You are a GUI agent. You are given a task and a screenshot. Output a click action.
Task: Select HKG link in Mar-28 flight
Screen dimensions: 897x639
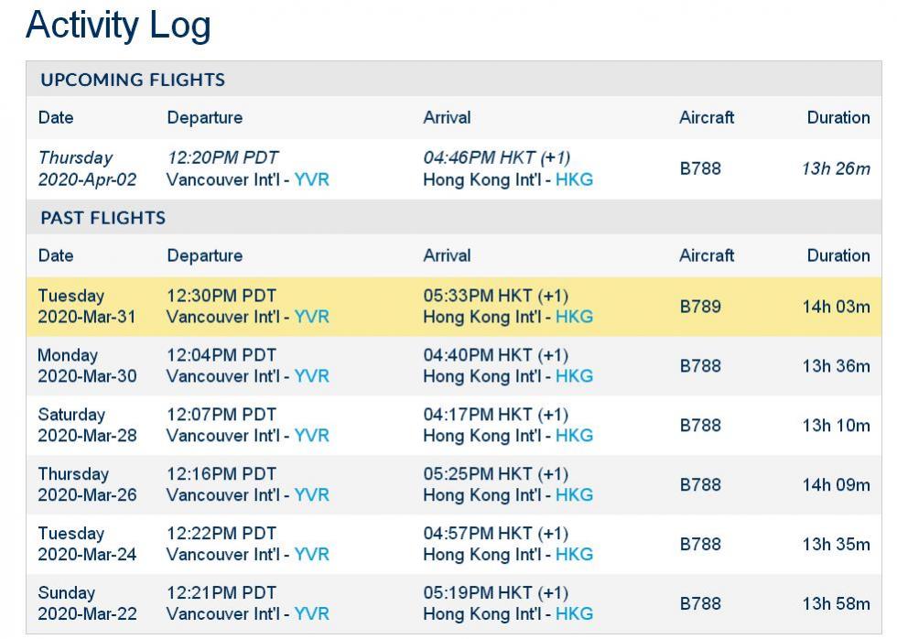[574, 436]
